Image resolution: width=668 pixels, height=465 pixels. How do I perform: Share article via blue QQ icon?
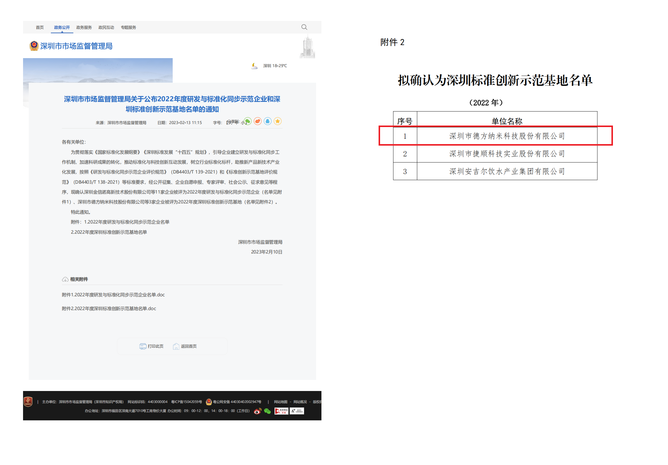point(268,121)
